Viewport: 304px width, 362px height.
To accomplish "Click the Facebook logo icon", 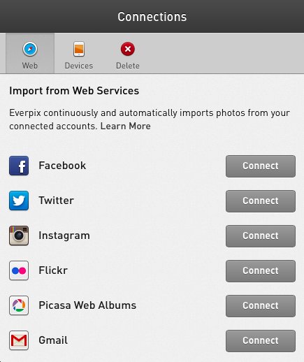I will pos(19,166).
